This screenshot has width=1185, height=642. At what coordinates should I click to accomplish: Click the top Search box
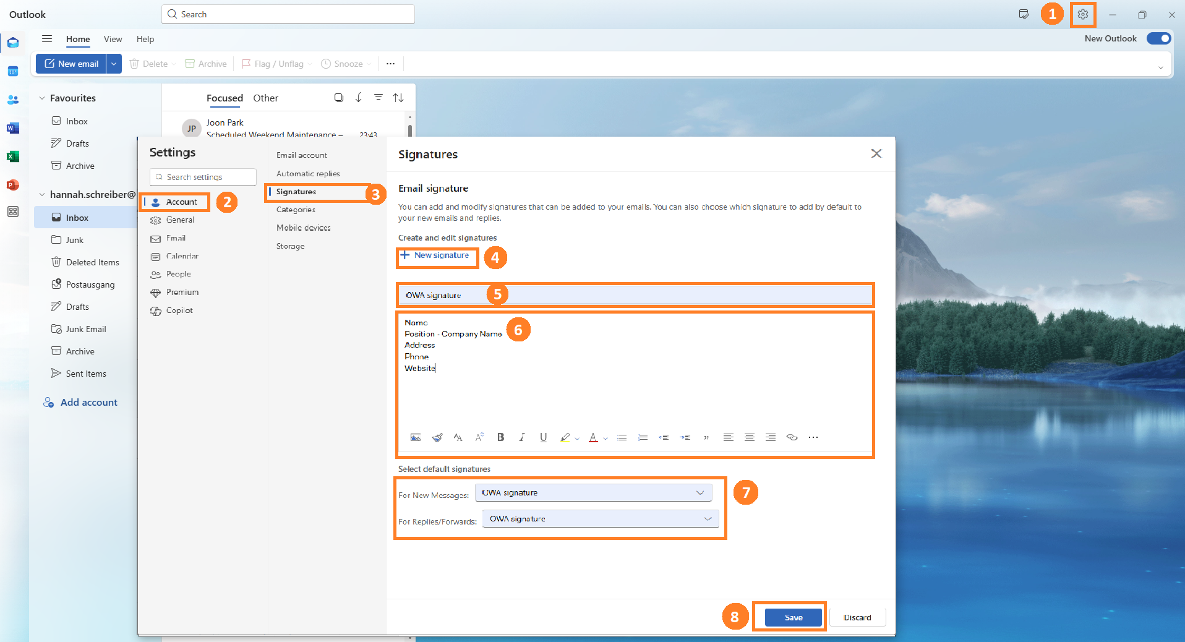(x=288, y=14)
